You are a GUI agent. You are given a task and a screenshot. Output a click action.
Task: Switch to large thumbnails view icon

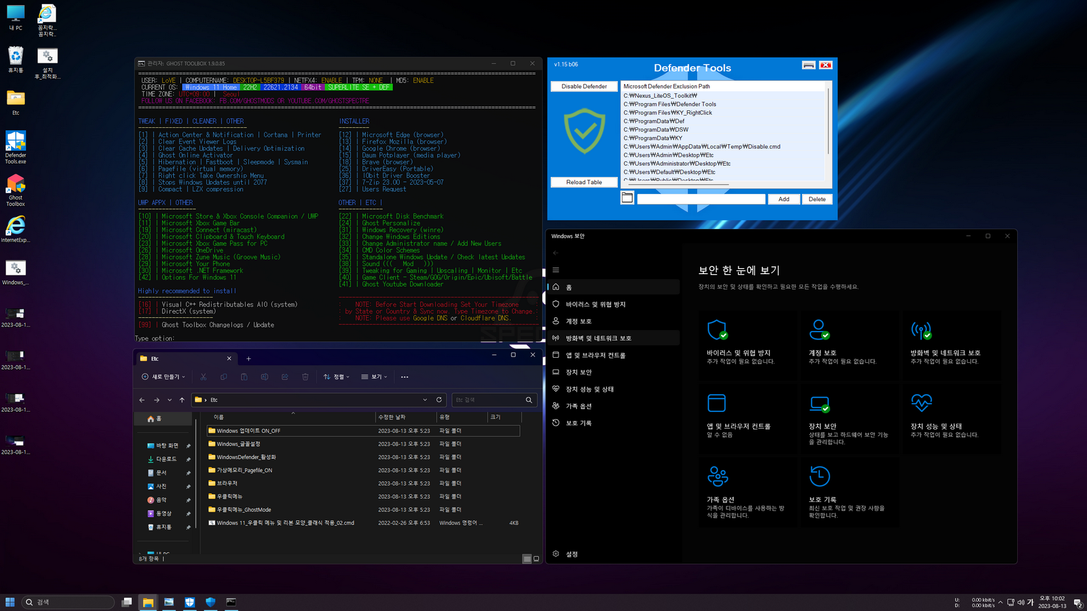536,559
